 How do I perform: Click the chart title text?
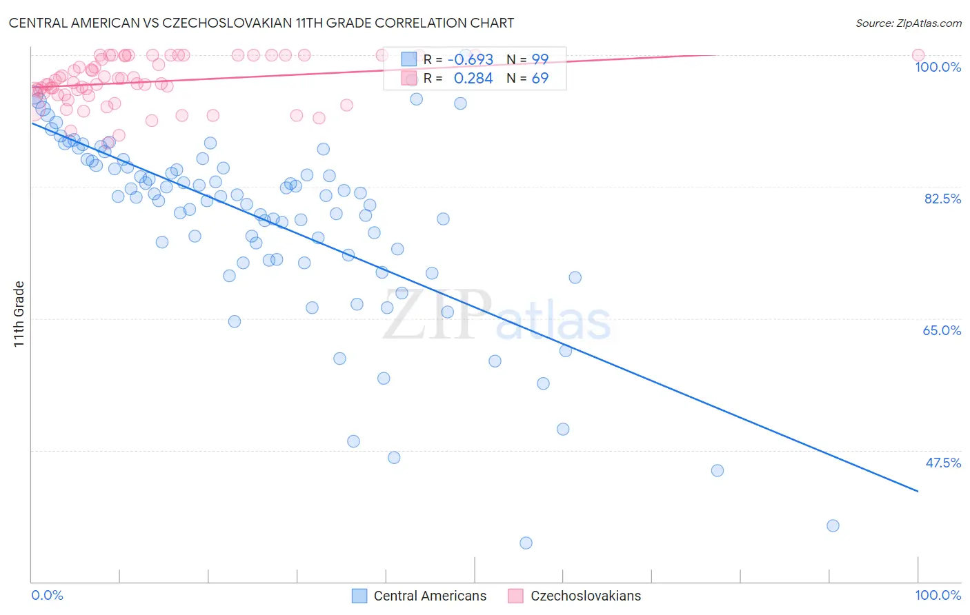(x=261, y=23)
